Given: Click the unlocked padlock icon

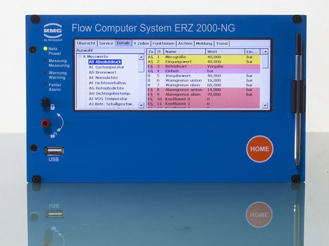Looking at the screenshot, I should point(53,135).
